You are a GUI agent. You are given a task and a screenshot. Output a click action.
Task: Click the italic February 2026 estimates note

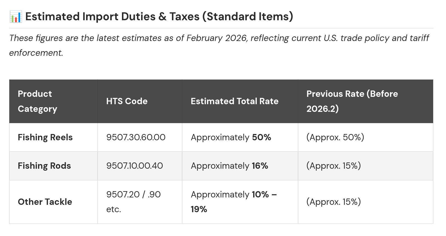[219, 38]
